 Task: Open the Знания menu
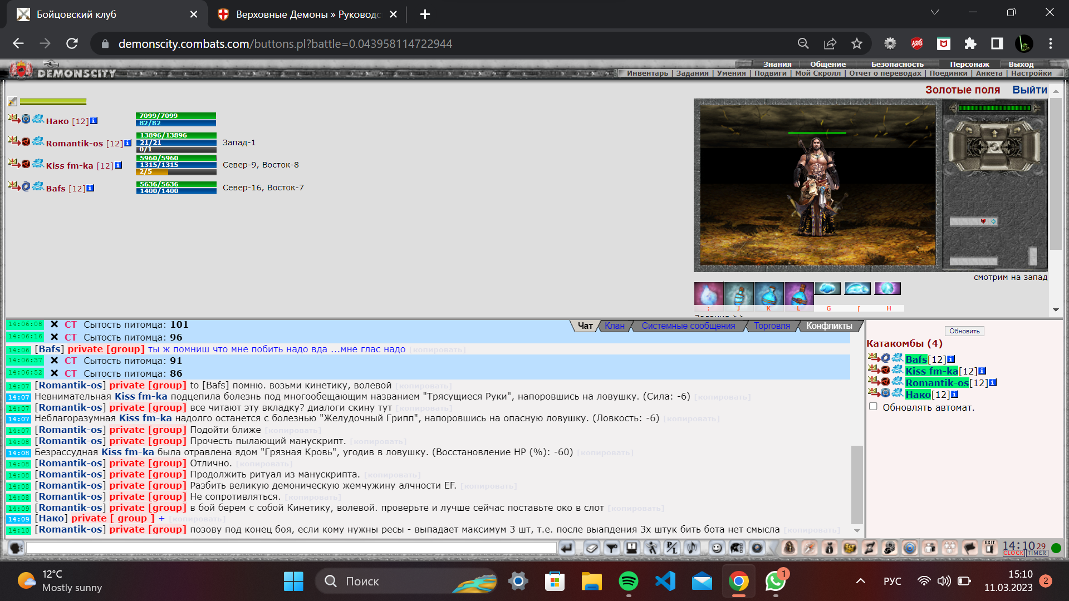pos(777,64)
